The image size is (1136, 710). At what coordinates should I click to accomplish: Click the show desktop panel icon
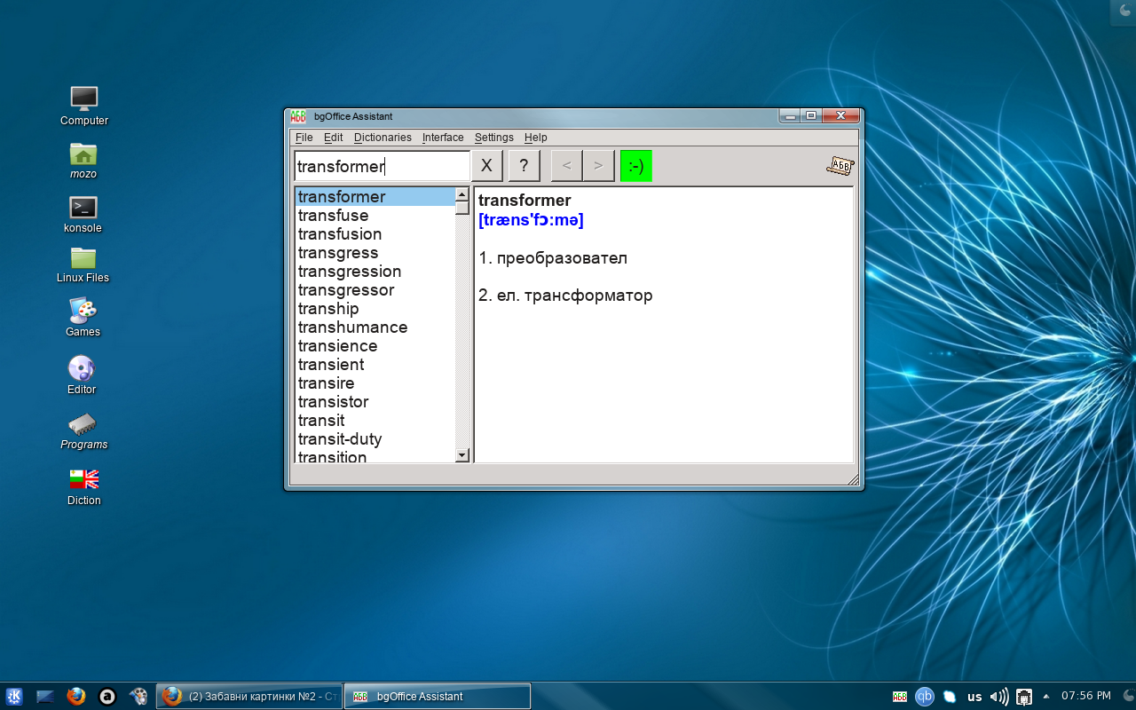pos(45,697)
